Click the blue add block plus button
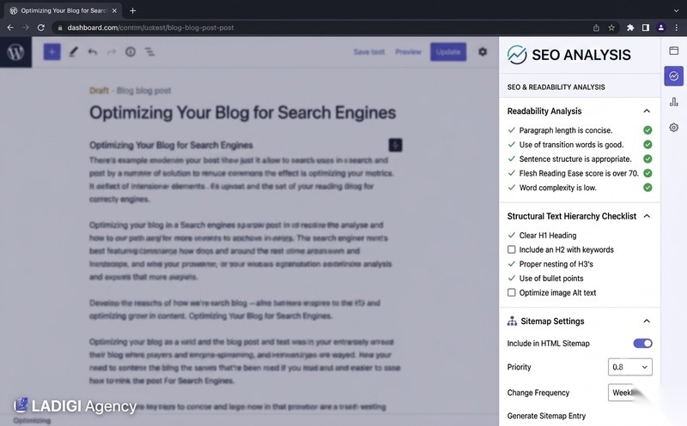 (52, 52)
